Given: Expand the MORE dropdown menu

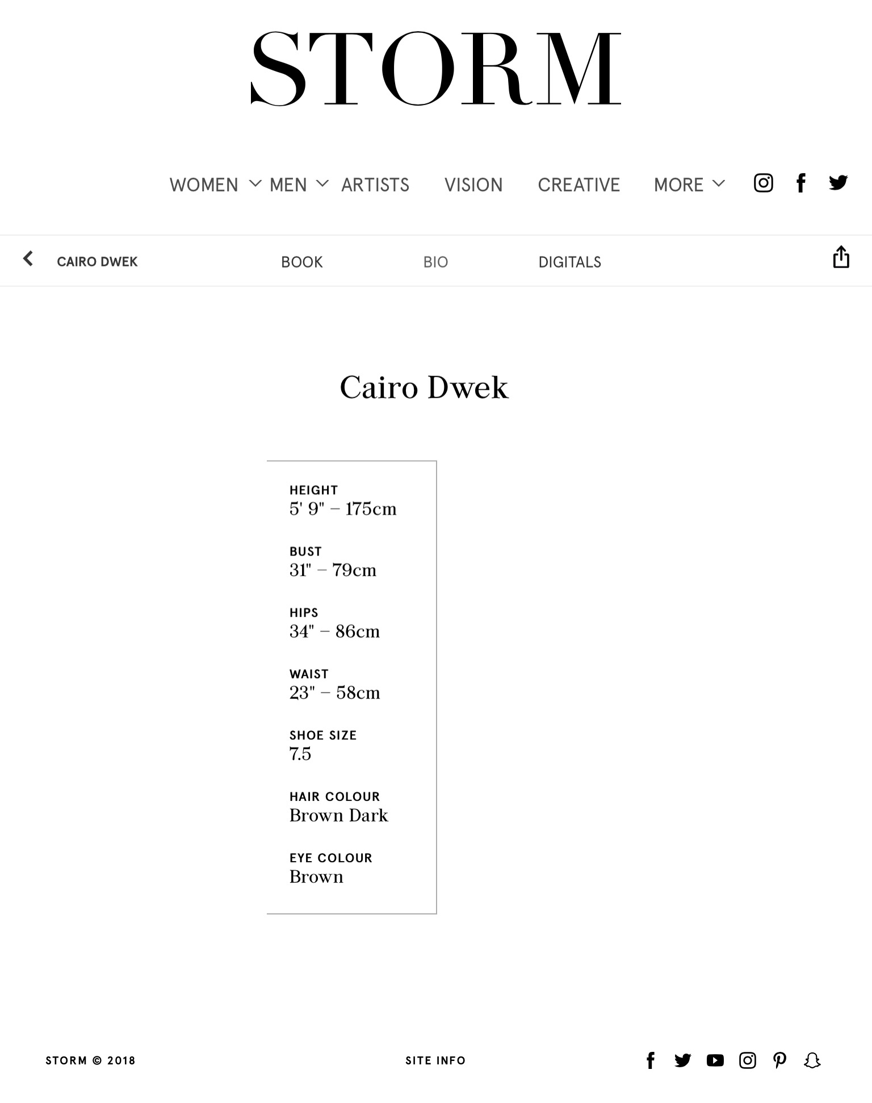Looking at the screenshot, I should pos(689,185).
